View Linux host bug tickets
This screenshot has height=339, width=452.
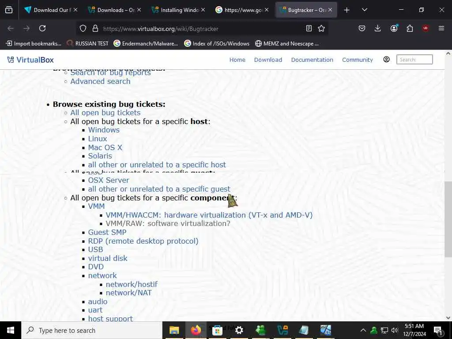click(x=98, y=139)
